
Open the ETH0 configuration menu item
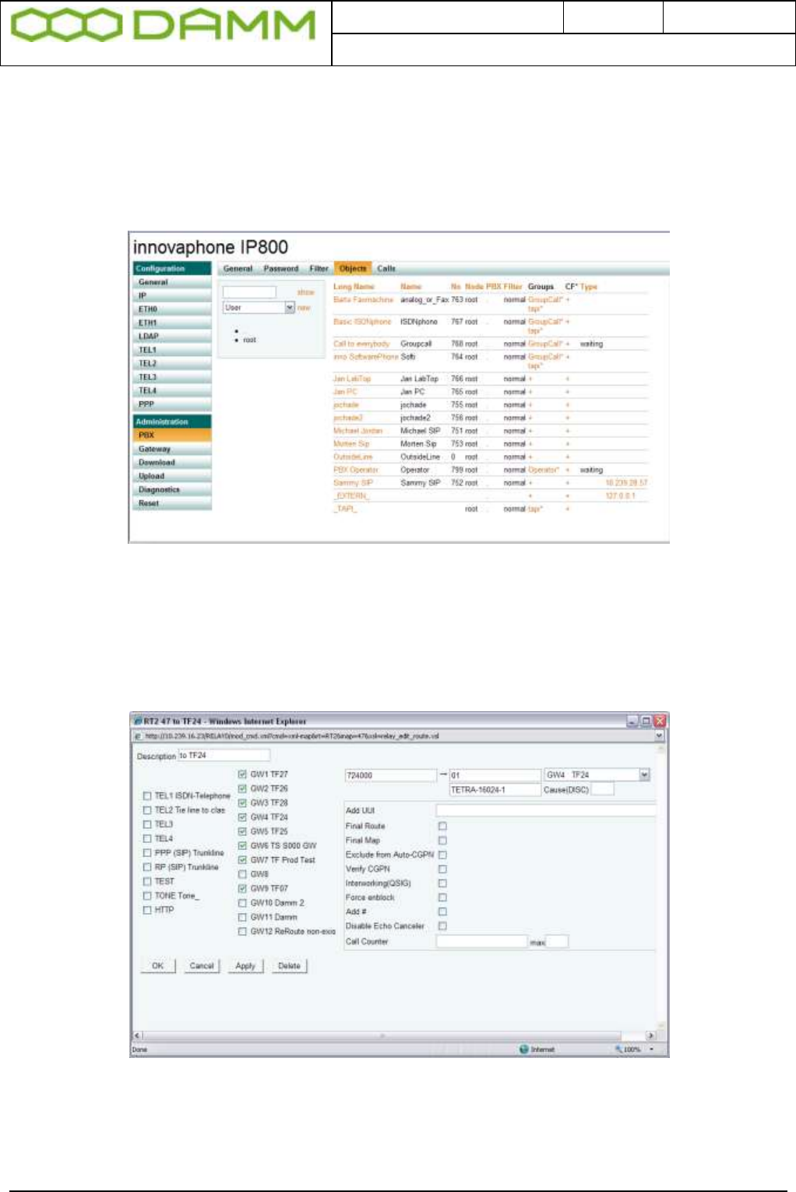click(172, 309)
